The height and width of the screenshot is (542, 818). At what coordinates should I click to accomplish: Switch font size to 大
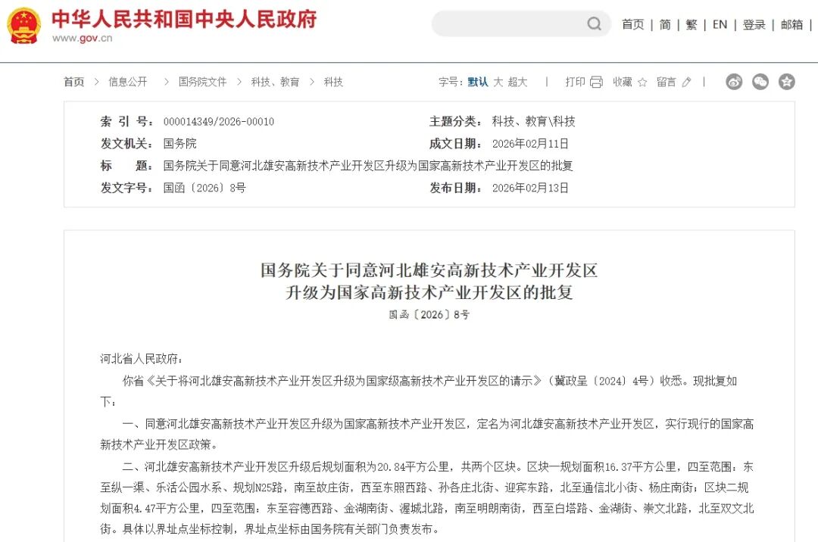(498, 82)
